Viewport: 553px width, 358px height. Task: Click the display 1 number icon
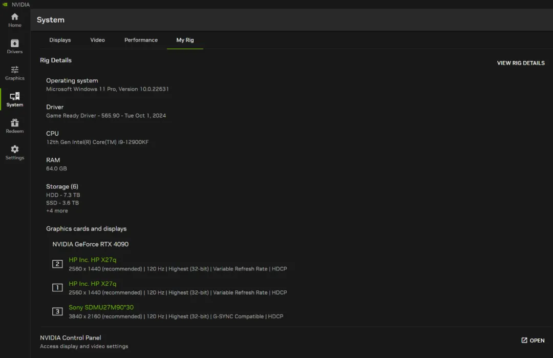(x=57, y=288)
